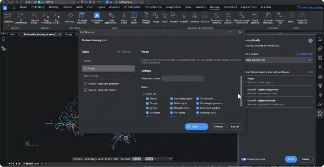
Task: Collapse the BASIC tasks section
Action: coord(130,61)
